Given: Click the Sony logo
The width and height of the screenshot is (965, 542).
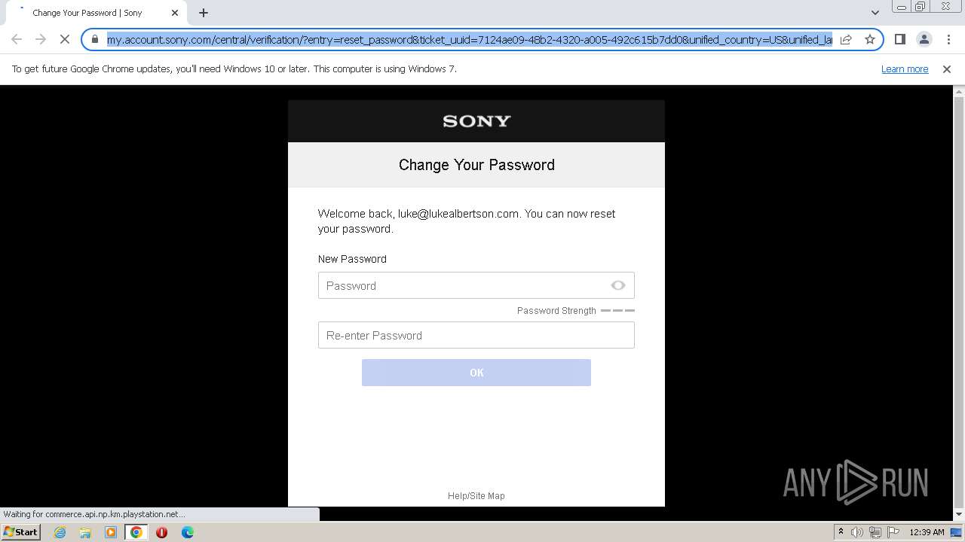Looking at the screenshot, I should point(476,121).
